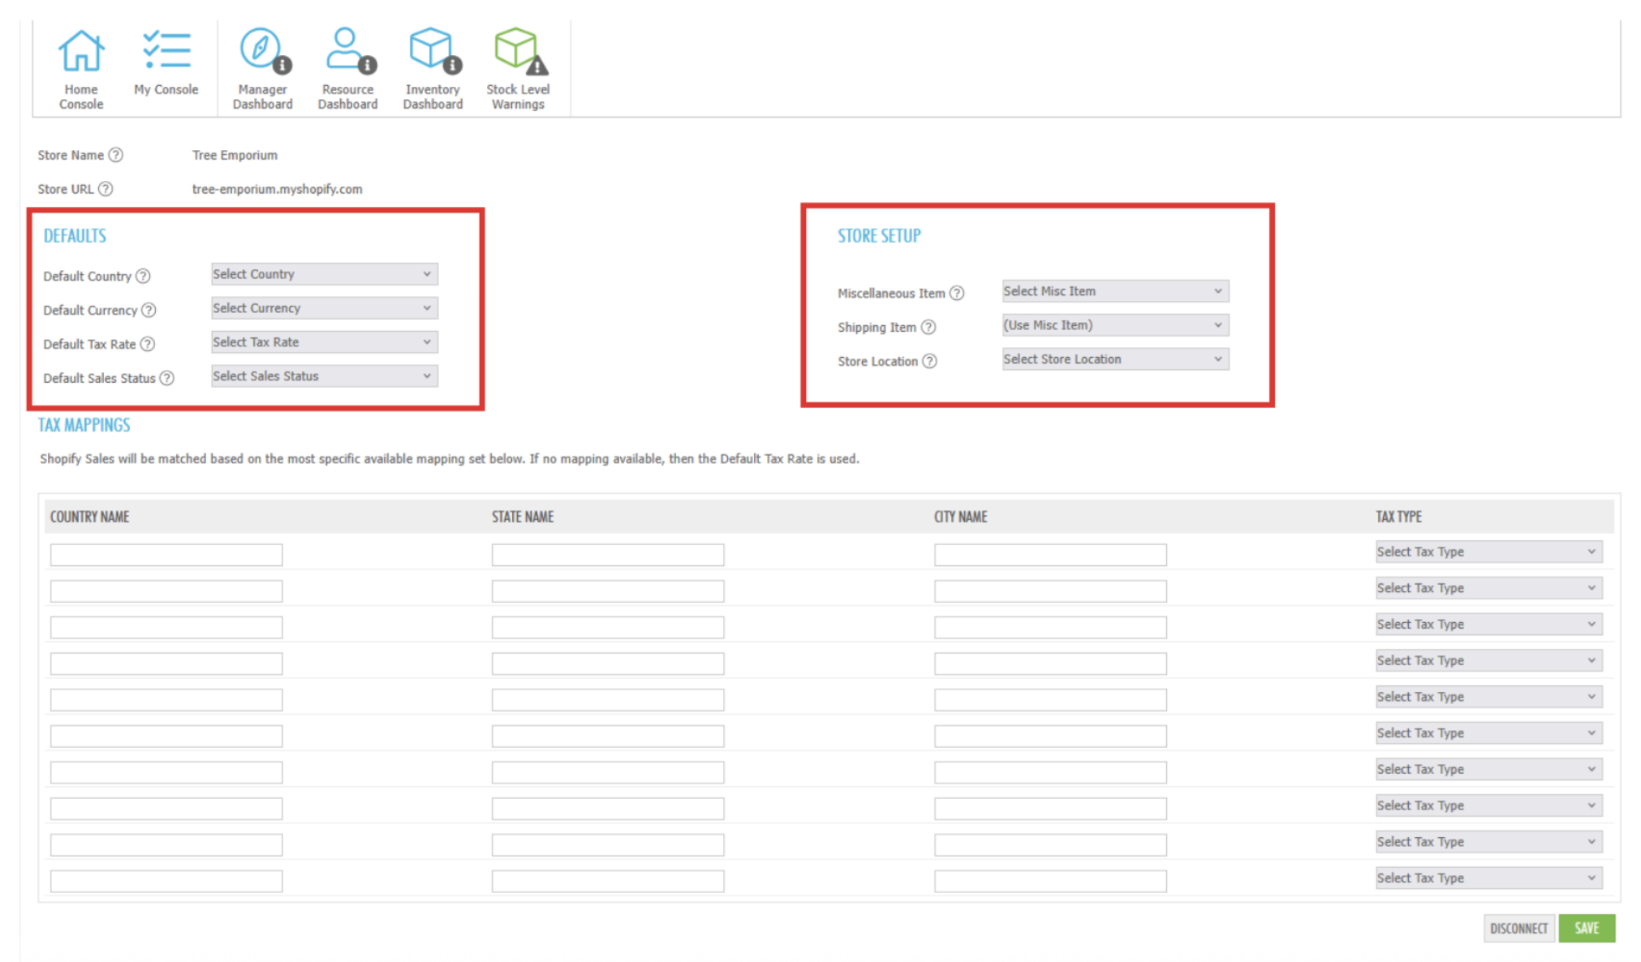Open My Console checklist icon
The width and height of the screenshot is (1641, 962).
tap(166, 51)
